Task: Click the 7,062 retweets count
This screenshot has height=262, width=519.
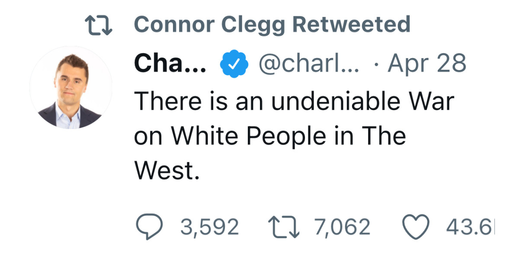Action: pos(343,227)
